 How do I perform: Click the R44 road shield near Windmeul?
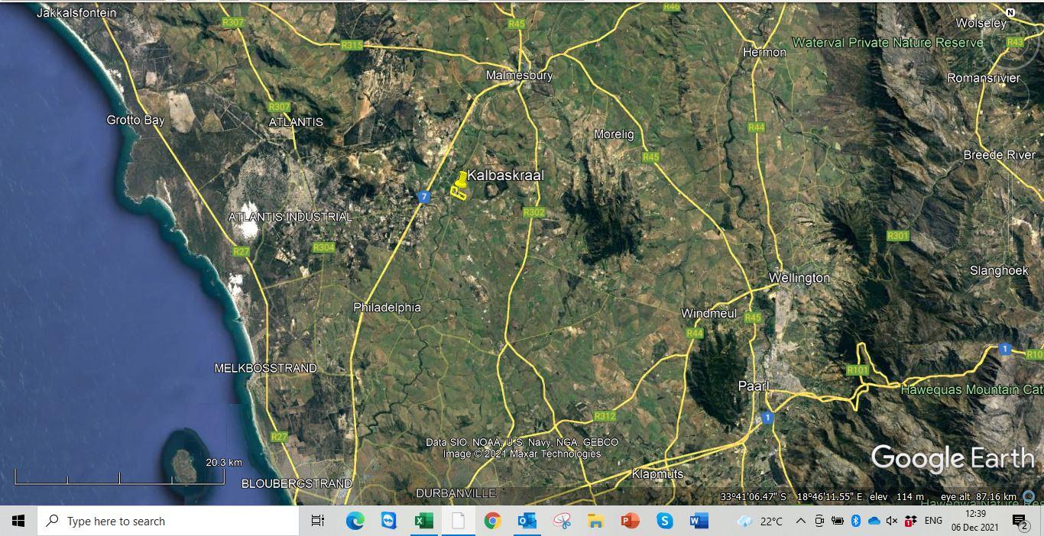coord(696,334)
